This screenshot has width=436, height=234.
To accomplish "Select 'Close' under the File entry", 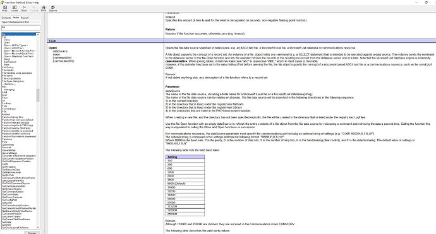I will [x=7, y=40].
